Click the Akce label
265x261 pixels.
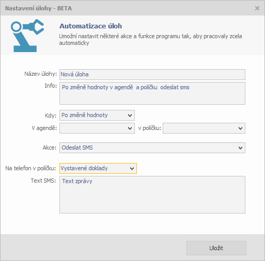pos(50,148)
